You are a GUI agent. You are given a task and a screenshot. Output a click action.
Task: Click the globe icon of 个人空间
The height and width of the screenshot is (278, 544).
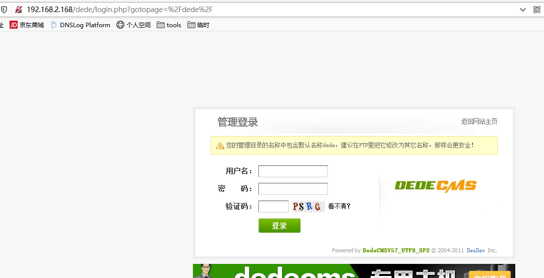[x=120, y=25]
